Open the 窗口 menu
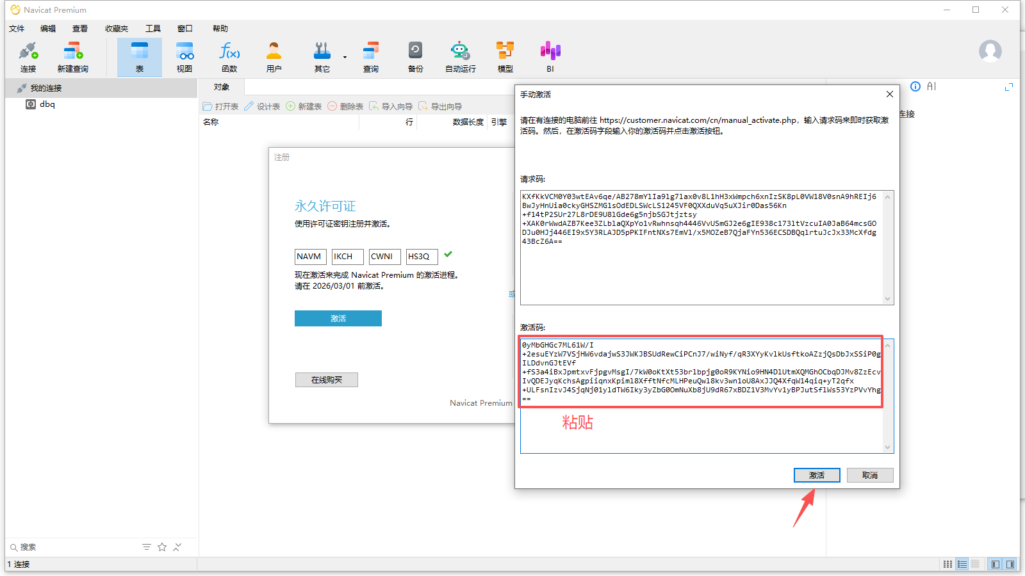1025x576 pixels. [185, 29]
